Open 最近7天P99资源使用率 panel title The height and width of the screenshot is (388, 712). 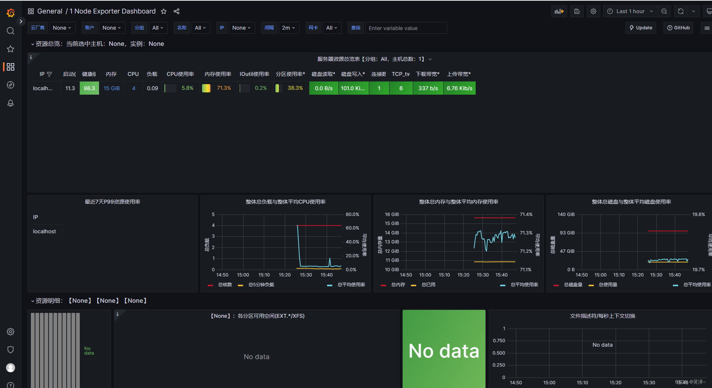[113, 202]
